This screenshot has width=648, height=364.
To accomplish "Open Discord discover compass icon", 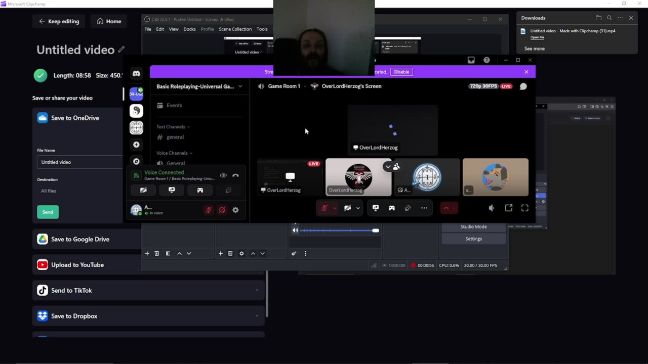I will (x=136, y=161).
